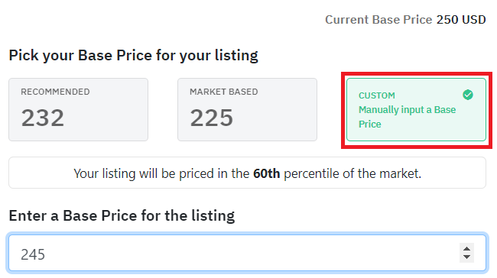
Task: Focus the base price input showing 245
Action: (247, 253)
